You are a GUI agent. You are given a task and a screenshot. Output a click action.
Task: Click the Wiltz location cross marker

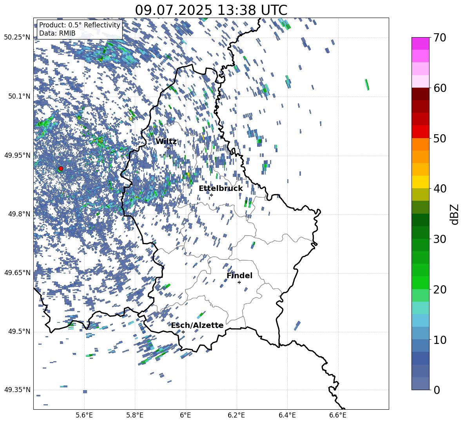(169, 148)
